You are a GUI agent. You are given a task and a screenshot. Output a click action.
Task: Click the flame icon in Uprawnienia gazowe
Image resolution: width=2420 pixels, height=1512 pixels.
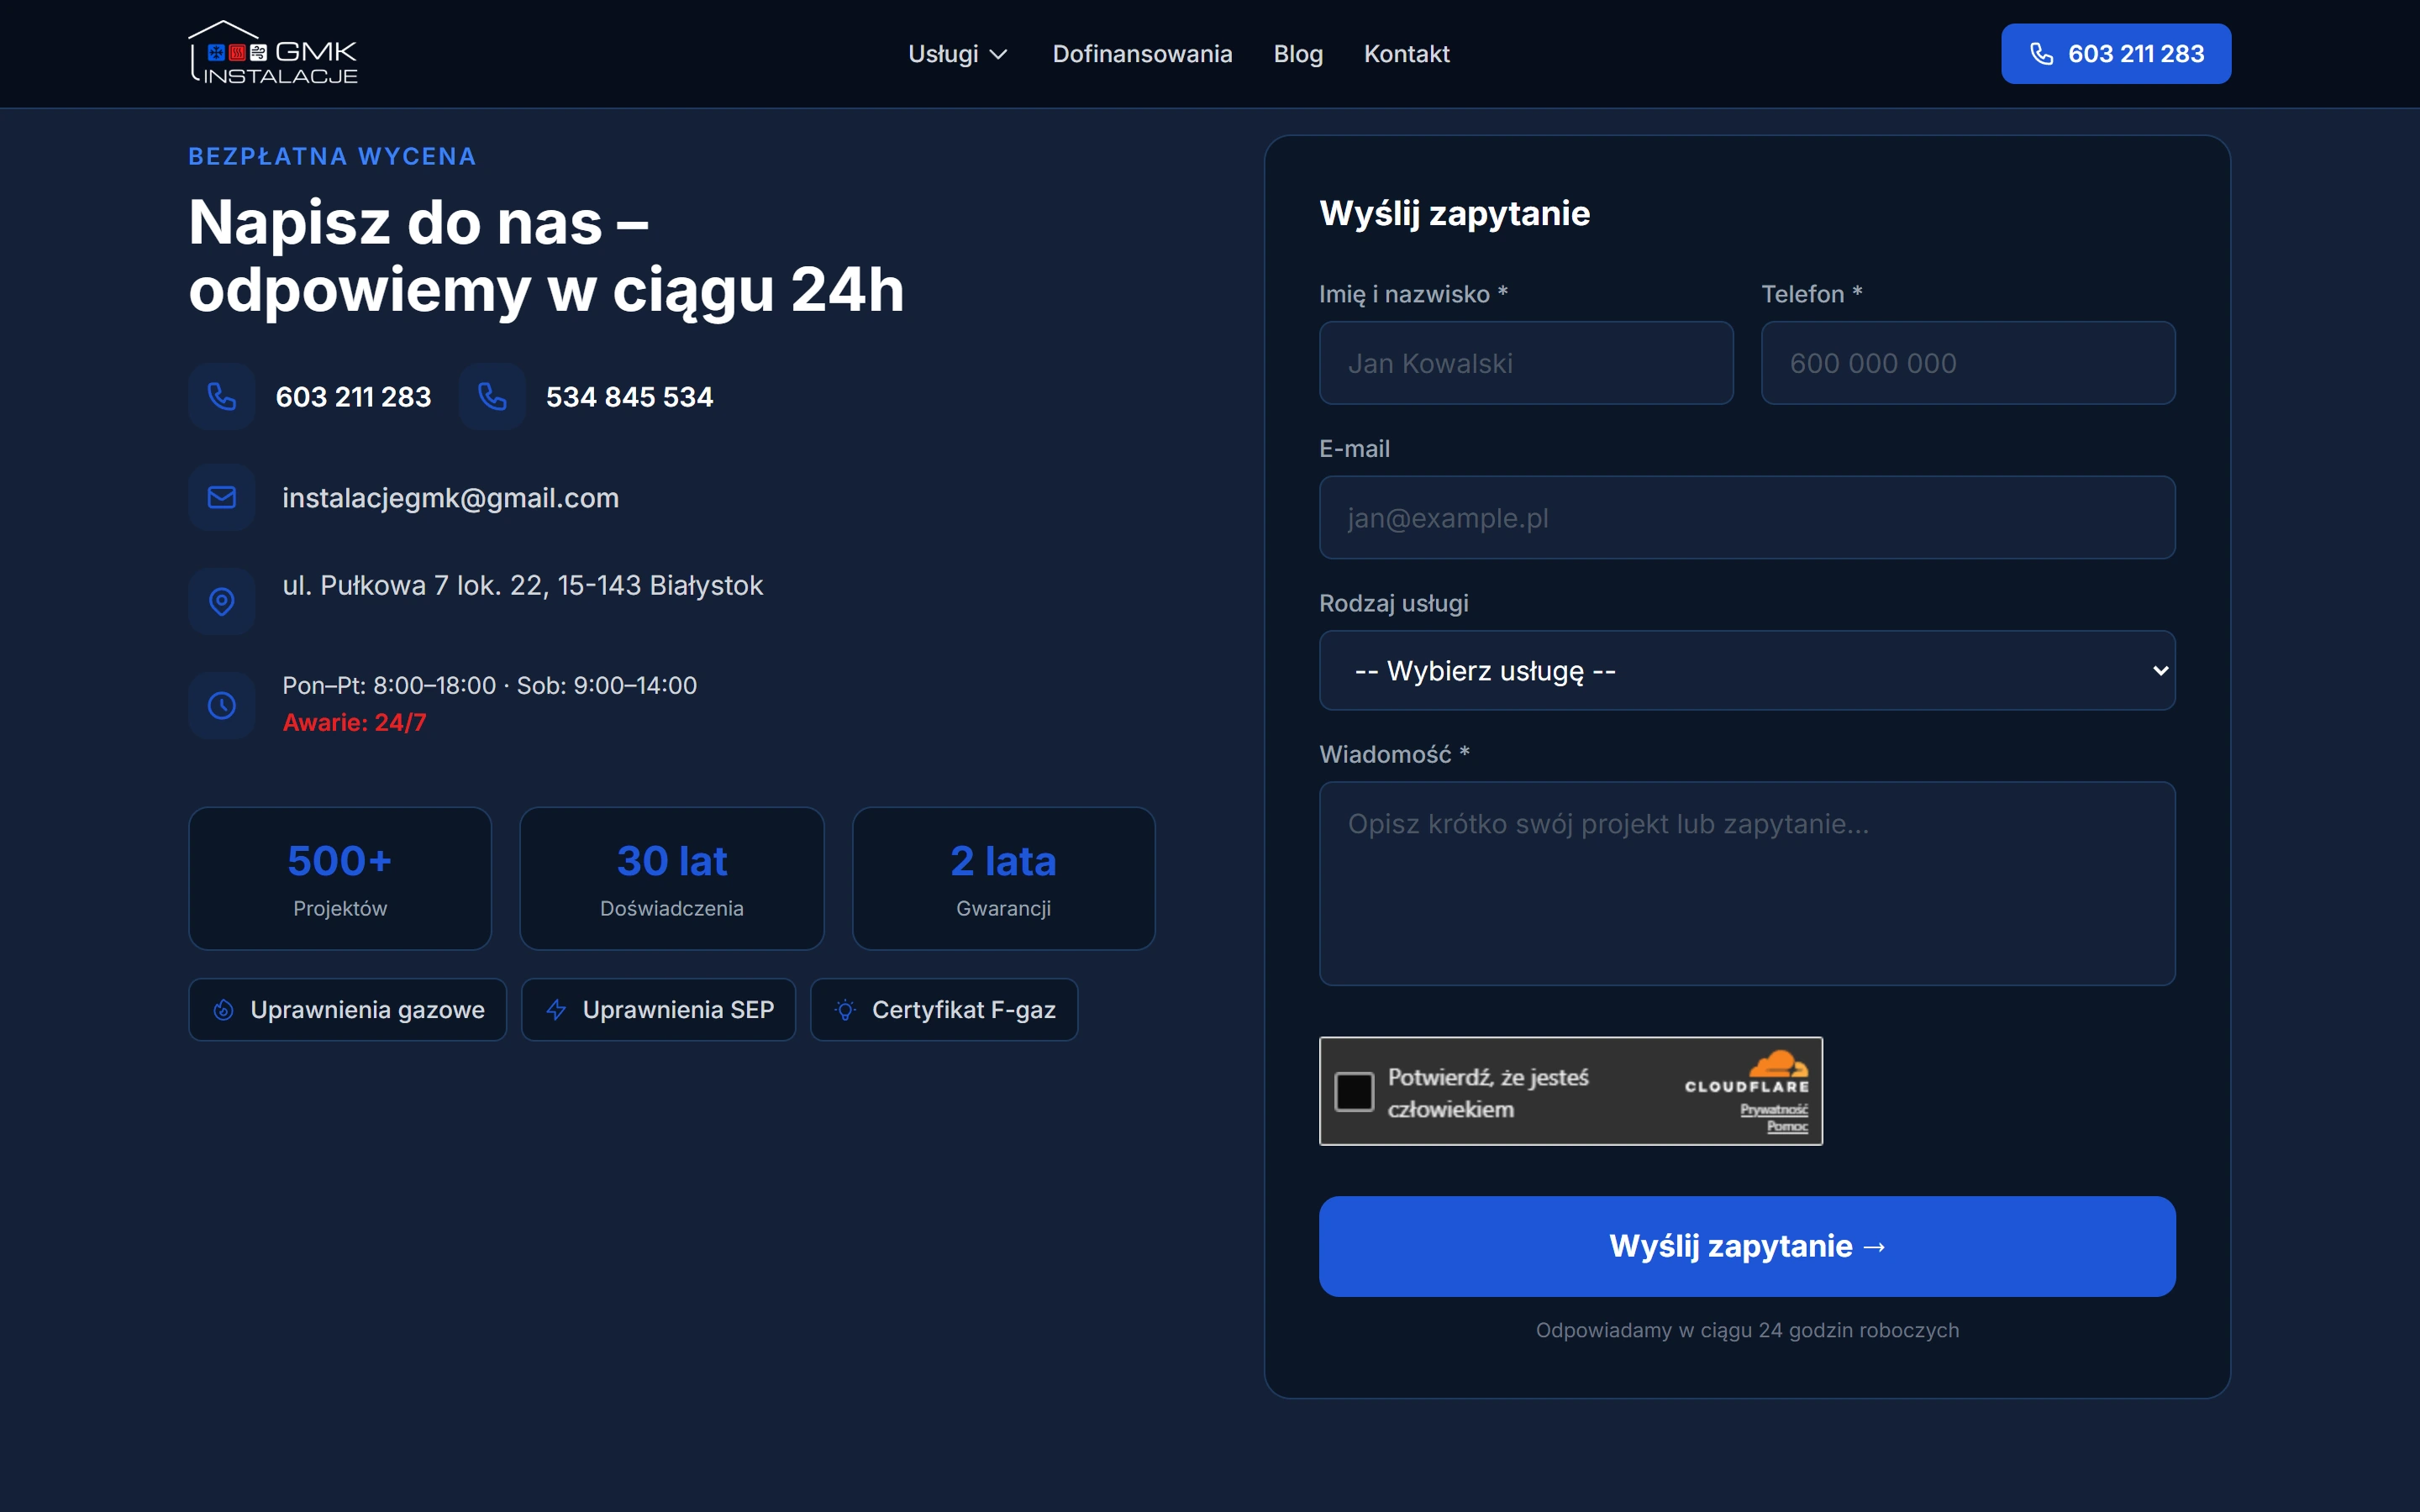(x=224, y=1010)
